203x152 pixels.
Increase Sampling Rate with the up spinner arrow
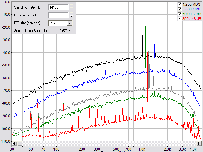(71, 7)
